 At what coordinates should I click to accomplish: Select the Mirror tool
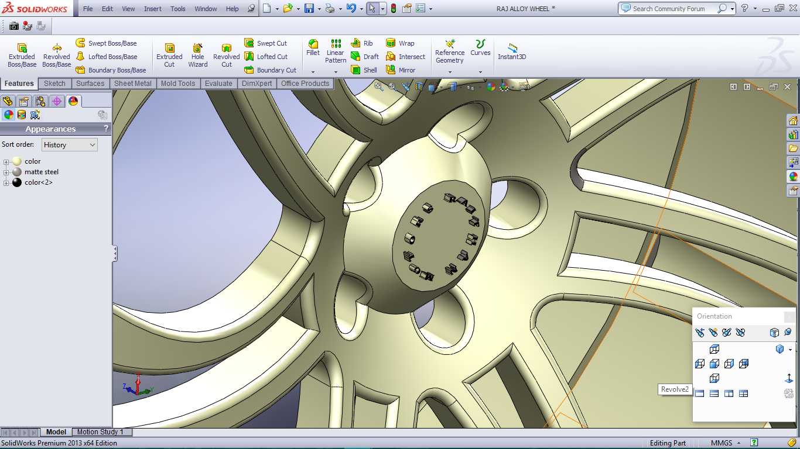pyautogui.click(x=401, y=70)
